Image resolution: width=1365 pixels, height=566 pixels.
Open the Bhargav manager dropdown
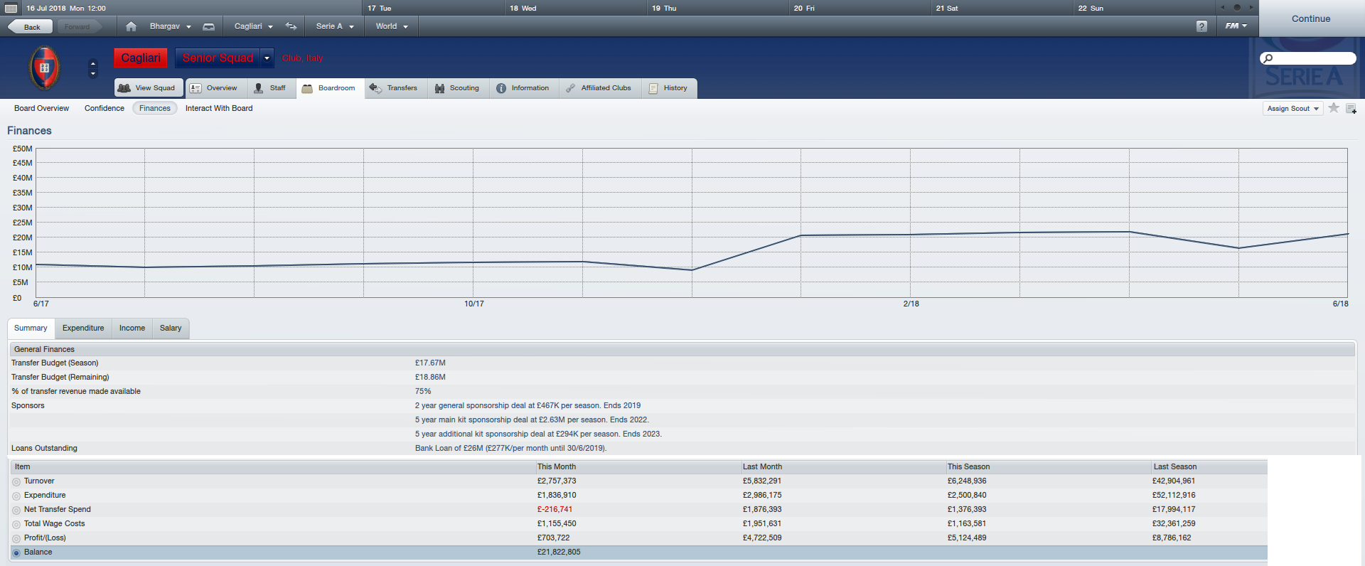(x=171, y=26)
